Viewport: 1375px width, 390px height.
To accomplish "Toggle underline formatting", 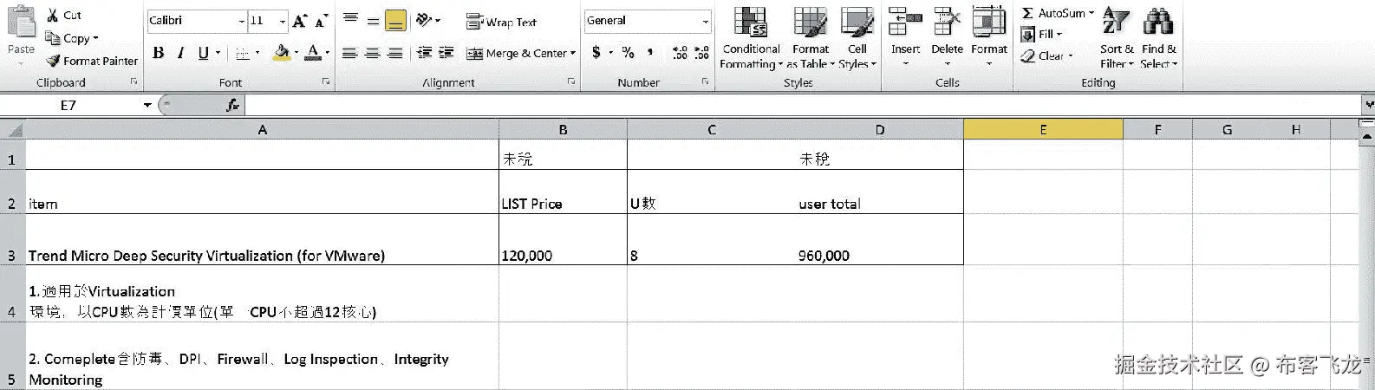I will coord(203,53).
